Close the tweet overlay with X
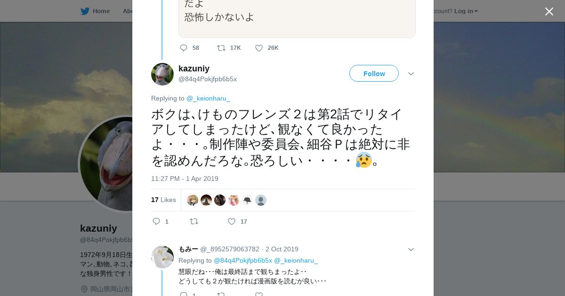Image resolution: width=565 pixels, height=296 pixels. coord(549,12)
